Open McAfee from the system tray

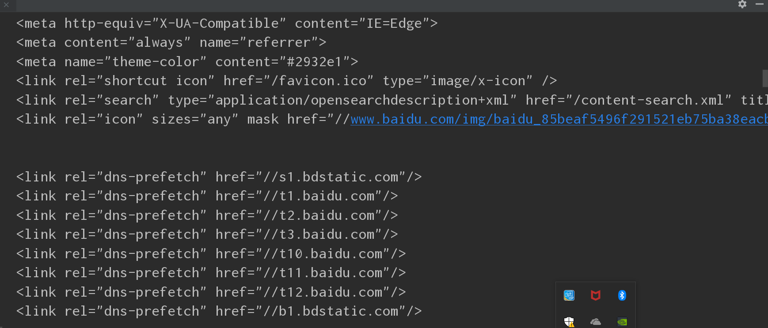(x=596, y=295)
